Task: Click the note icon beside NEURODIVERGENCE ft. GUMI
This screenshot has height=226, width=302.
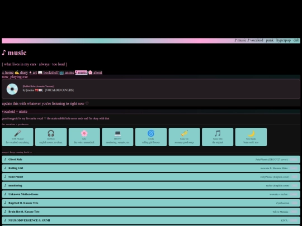Action: click(x=5, y=220)
